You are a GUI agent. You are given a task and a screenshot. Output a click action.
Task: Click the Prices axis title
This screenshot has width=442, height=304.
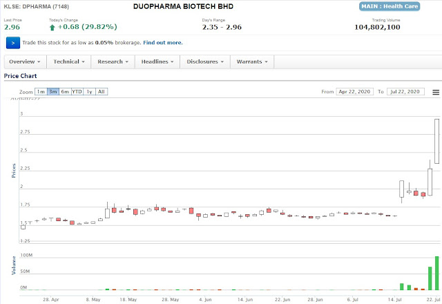click(x=14, y=171)
